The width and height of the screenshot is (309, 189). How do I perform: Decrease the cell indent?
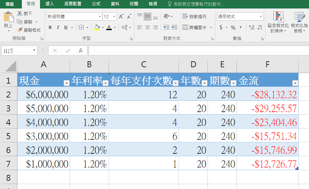coord(166,27)
